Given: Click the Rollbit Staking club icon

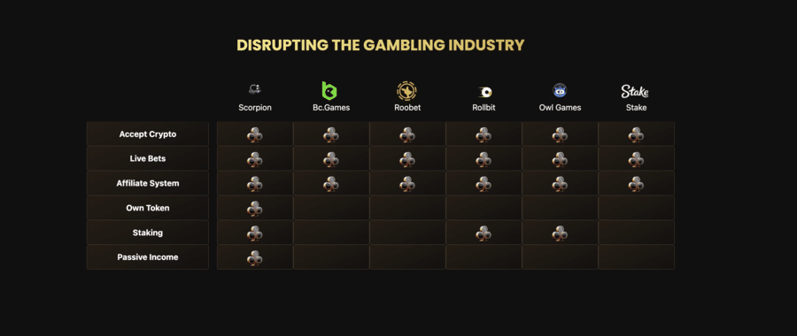Looking at the screenshot, I should (484, 233).
